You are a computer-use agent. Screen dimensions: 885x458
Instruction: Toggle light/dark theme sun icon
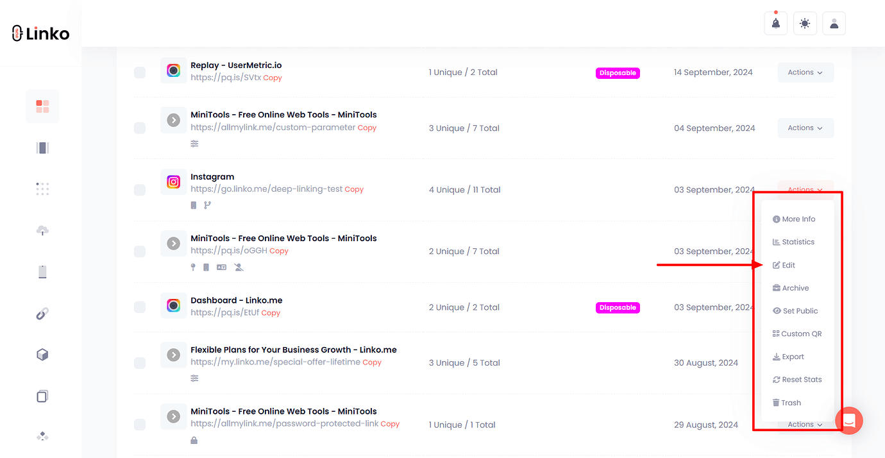coord(805,24)
